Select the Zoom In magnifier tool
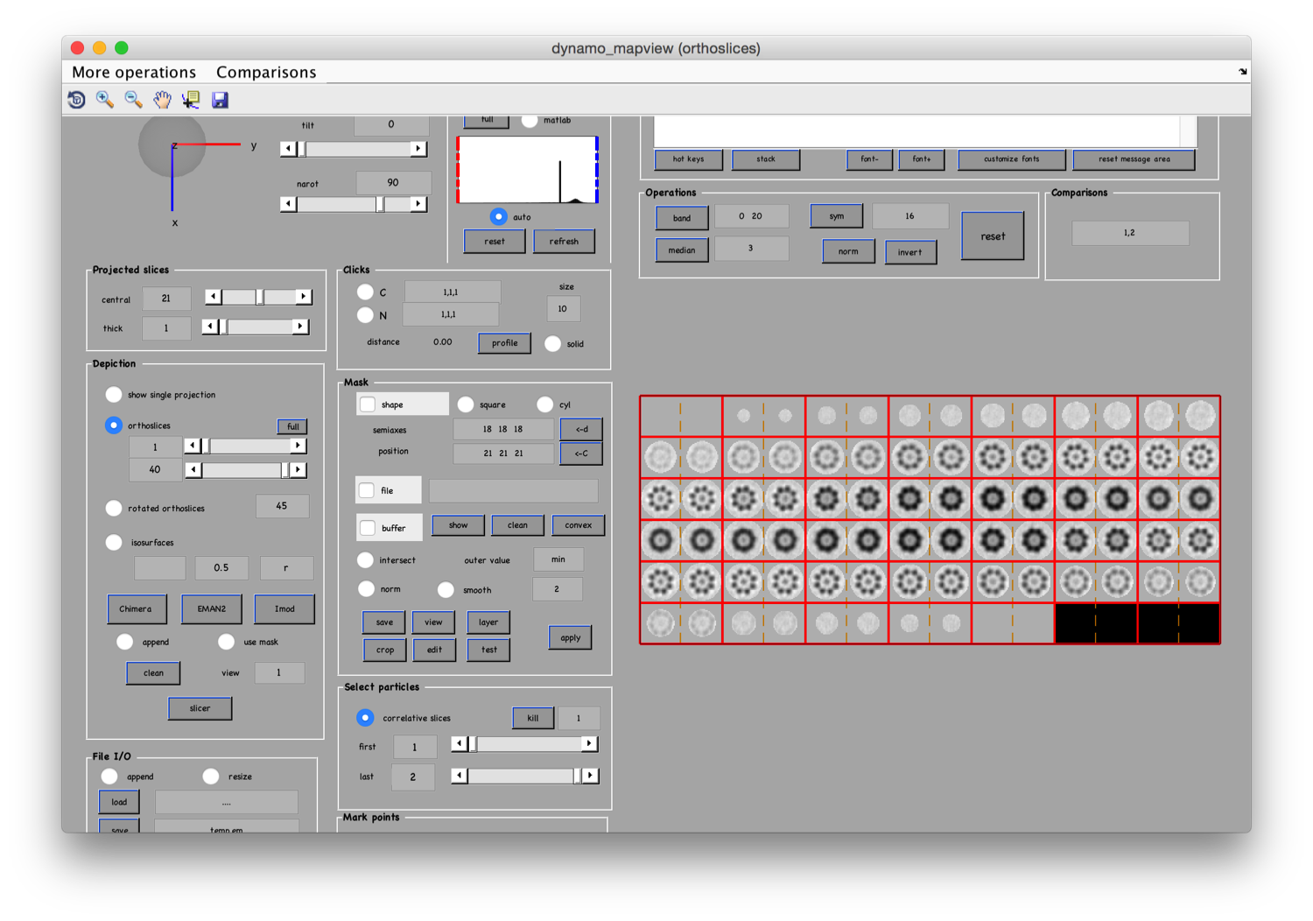 [x=105, y=100]
